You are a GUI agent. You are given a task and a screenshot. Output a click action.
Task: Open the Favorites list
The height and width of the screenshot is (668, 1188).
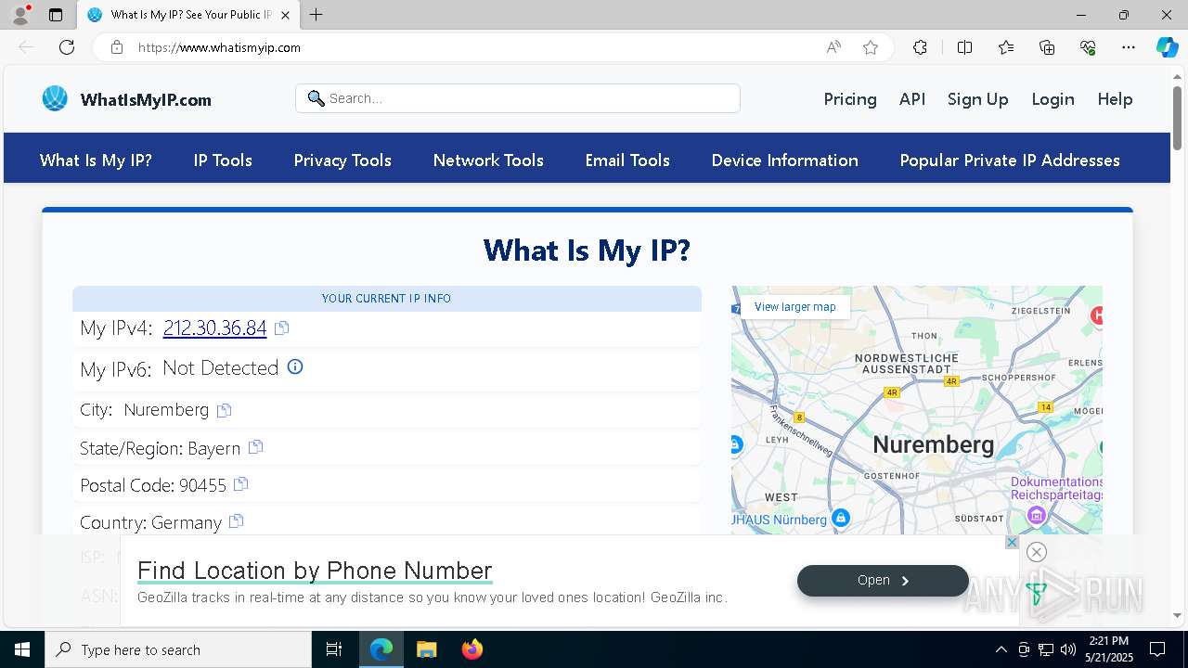1006,47
